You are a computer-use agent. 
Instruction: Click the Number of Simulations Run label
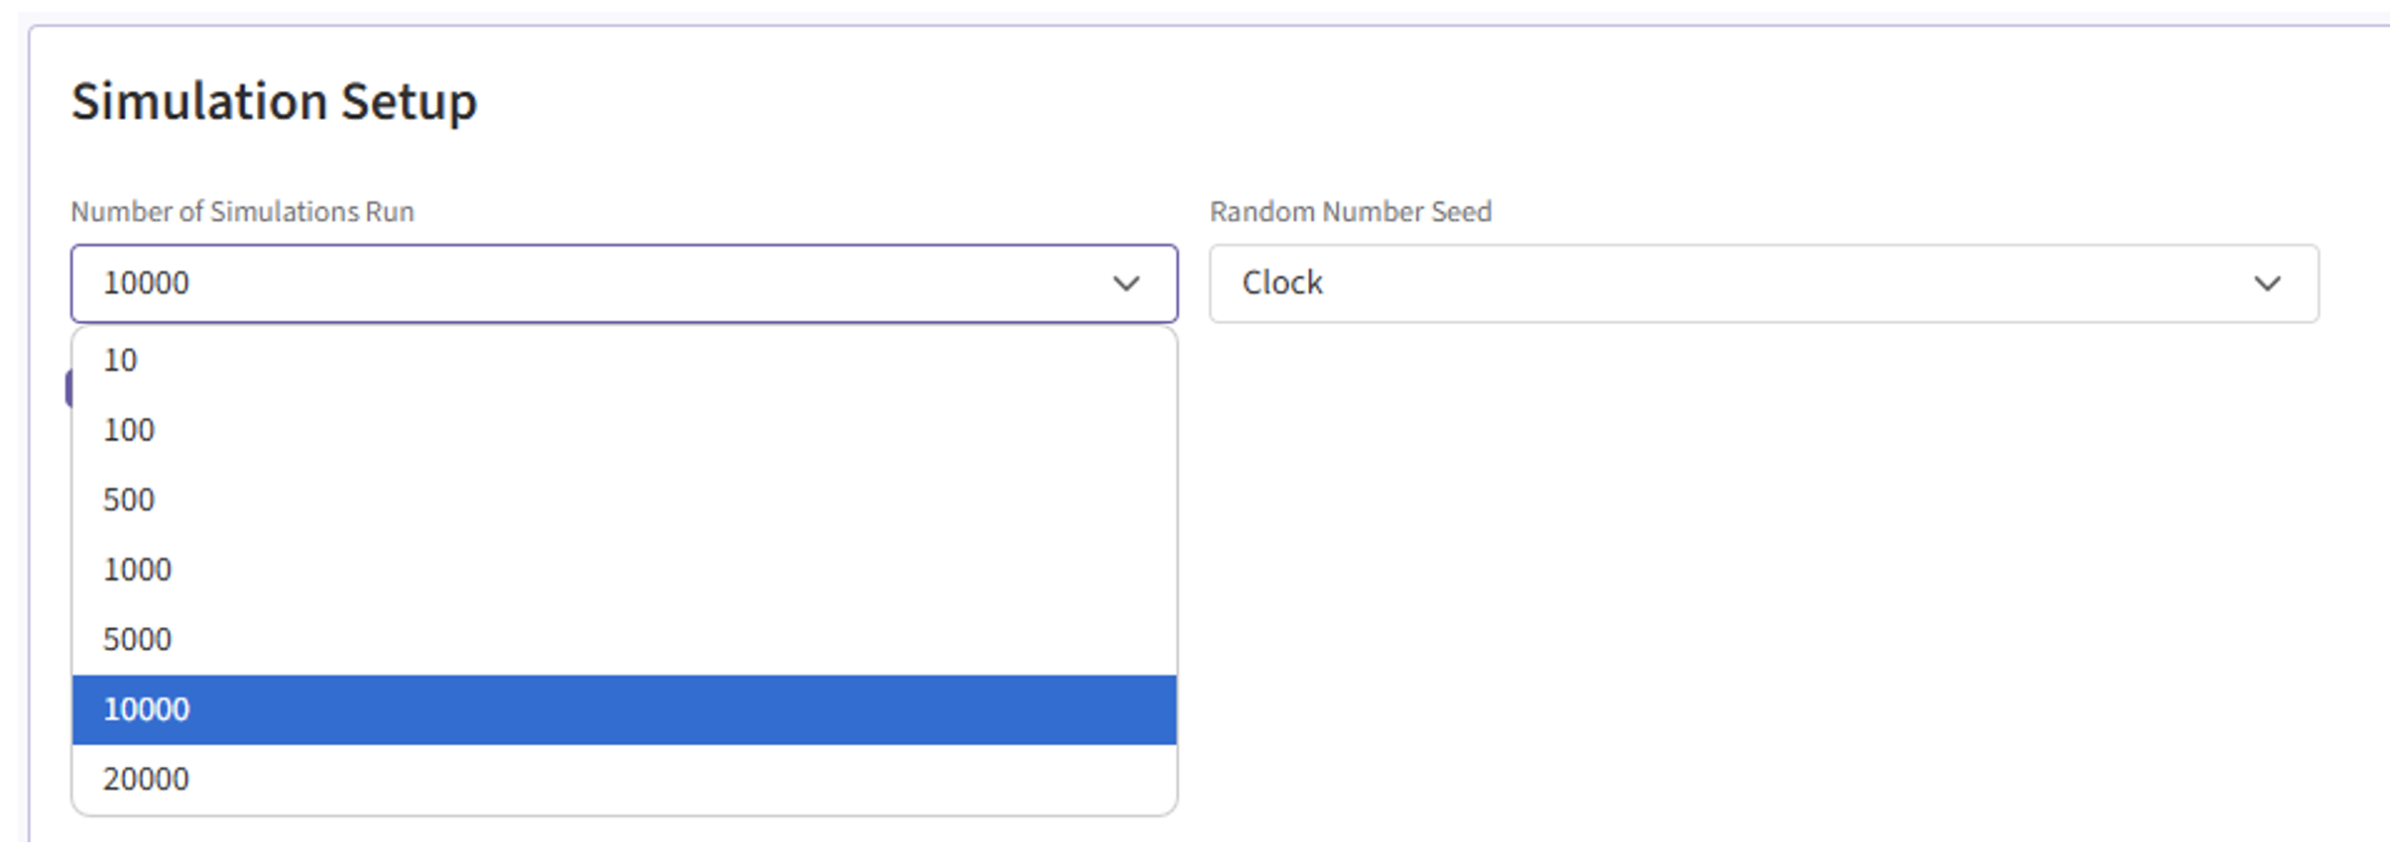243,212
